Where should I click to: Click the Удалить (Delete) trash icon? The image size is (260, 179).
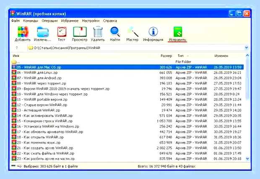(98, 32)
